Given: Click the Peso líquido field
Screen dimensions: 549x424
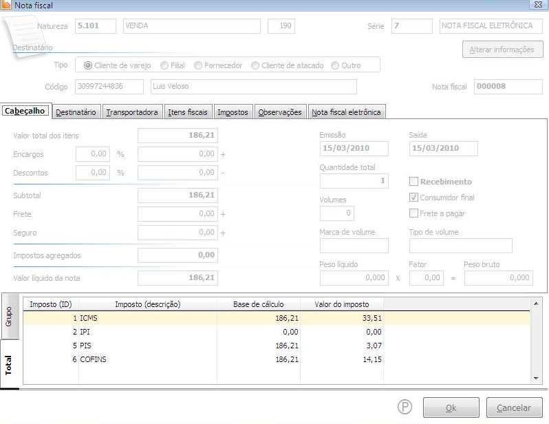Looking at the screenshot, I should tap(354, 278).
